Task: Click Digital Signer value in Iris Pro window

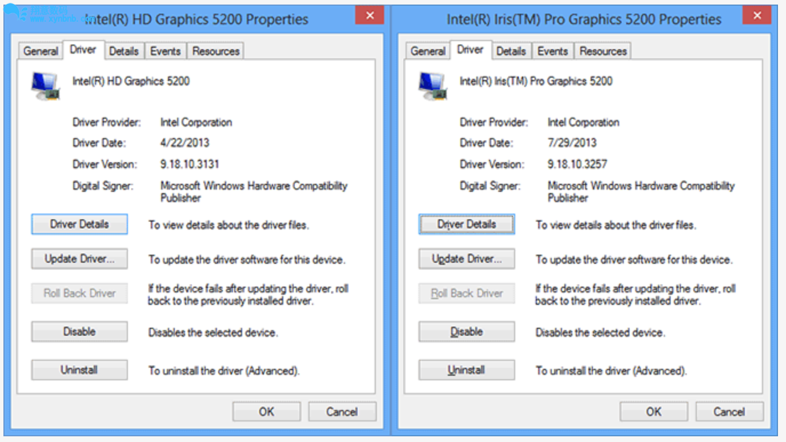Action: tap(641, 192)
